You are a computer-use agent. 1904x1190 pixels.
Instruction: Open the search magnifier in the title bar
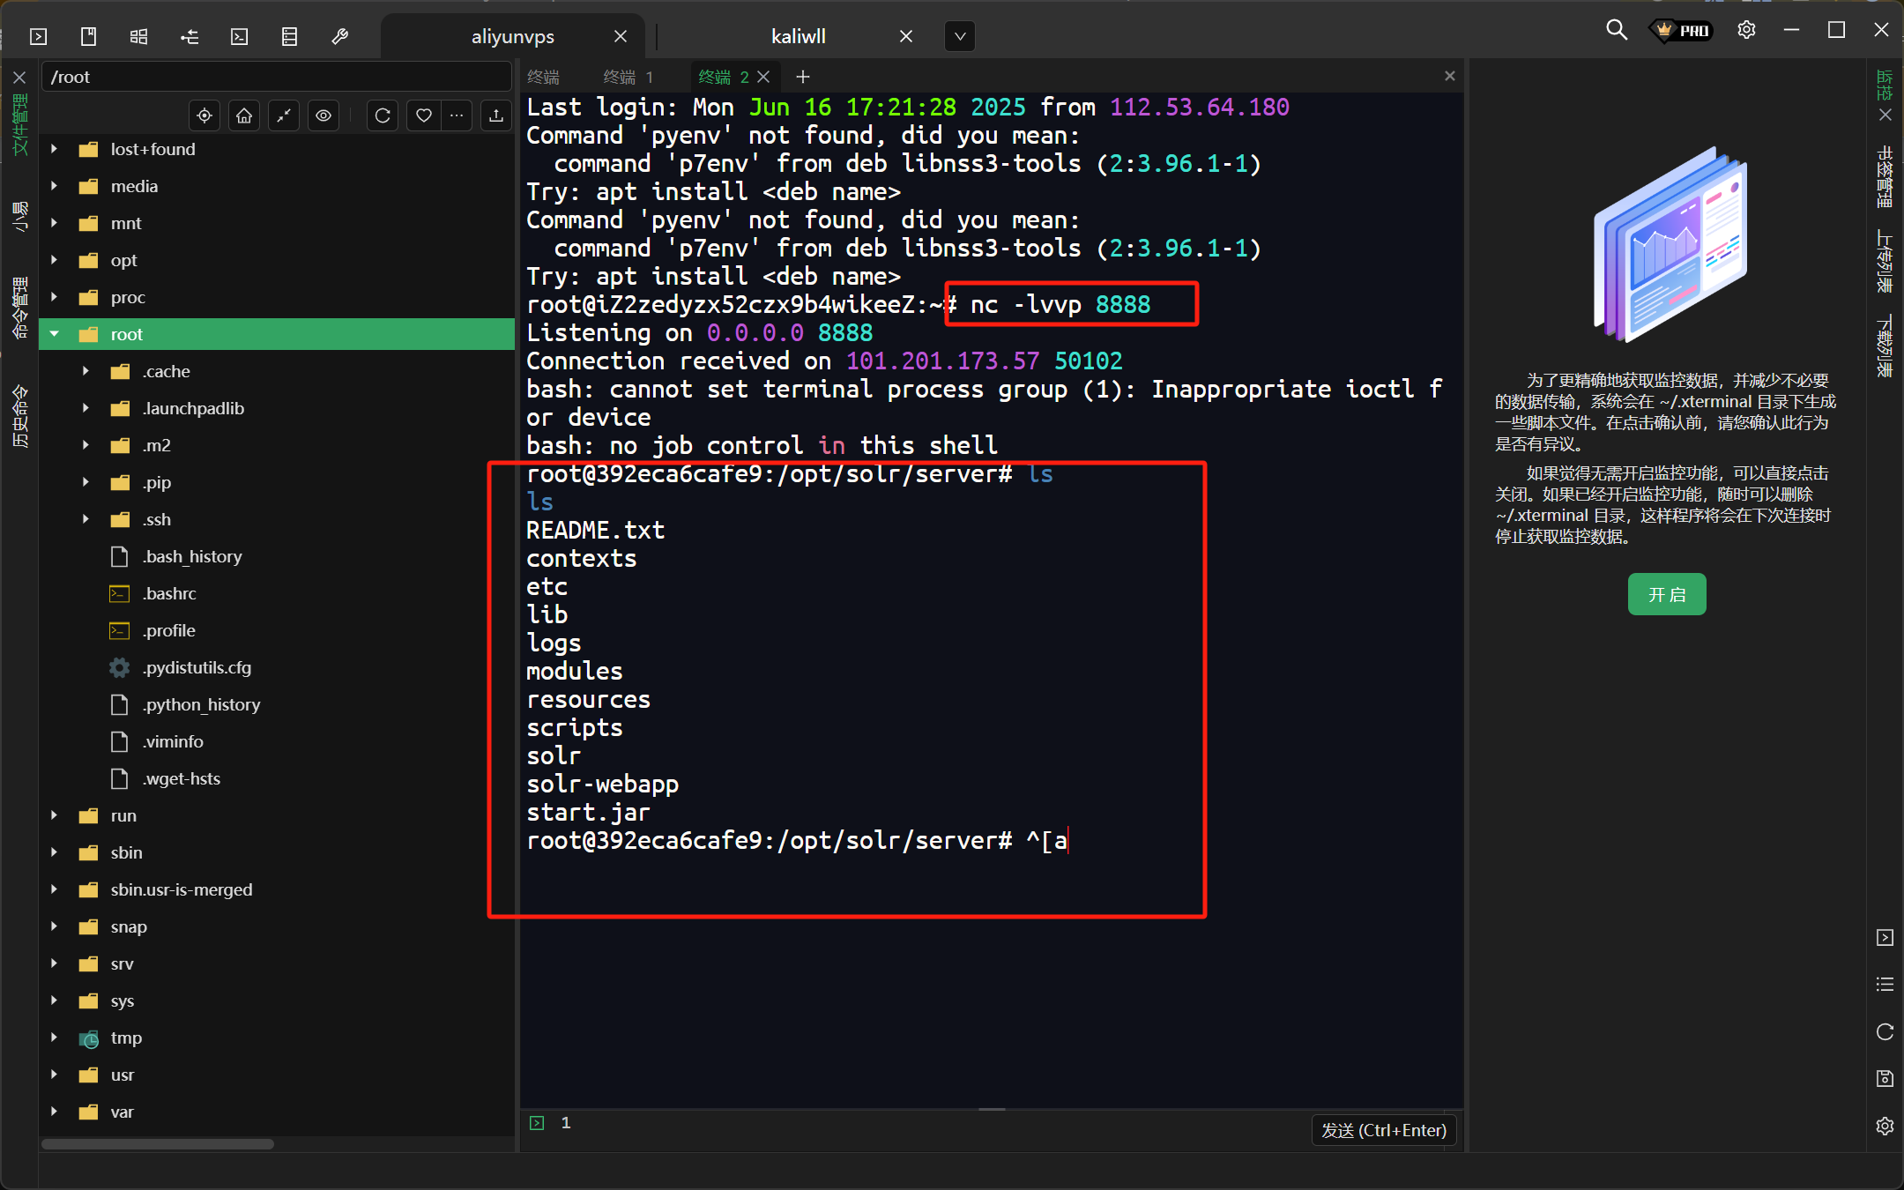point(1616,31)
